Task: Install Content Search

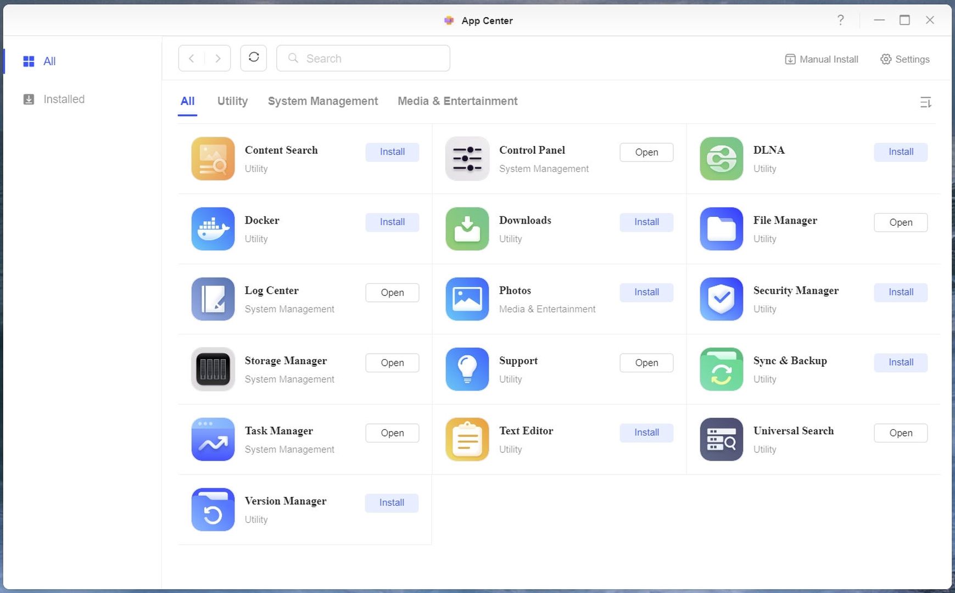Action: 392,152
